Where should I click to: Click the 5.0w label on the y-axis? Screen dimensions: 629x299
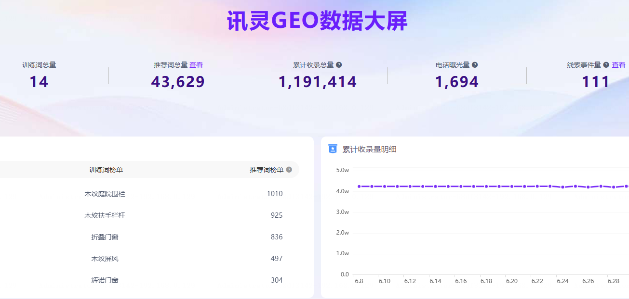[x=342, y=170]
